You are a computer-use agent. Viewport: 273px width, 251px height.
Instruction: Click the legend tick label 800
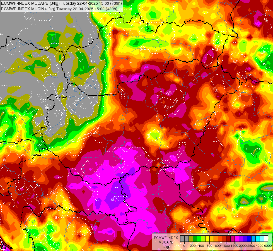[x=218, y=246]
